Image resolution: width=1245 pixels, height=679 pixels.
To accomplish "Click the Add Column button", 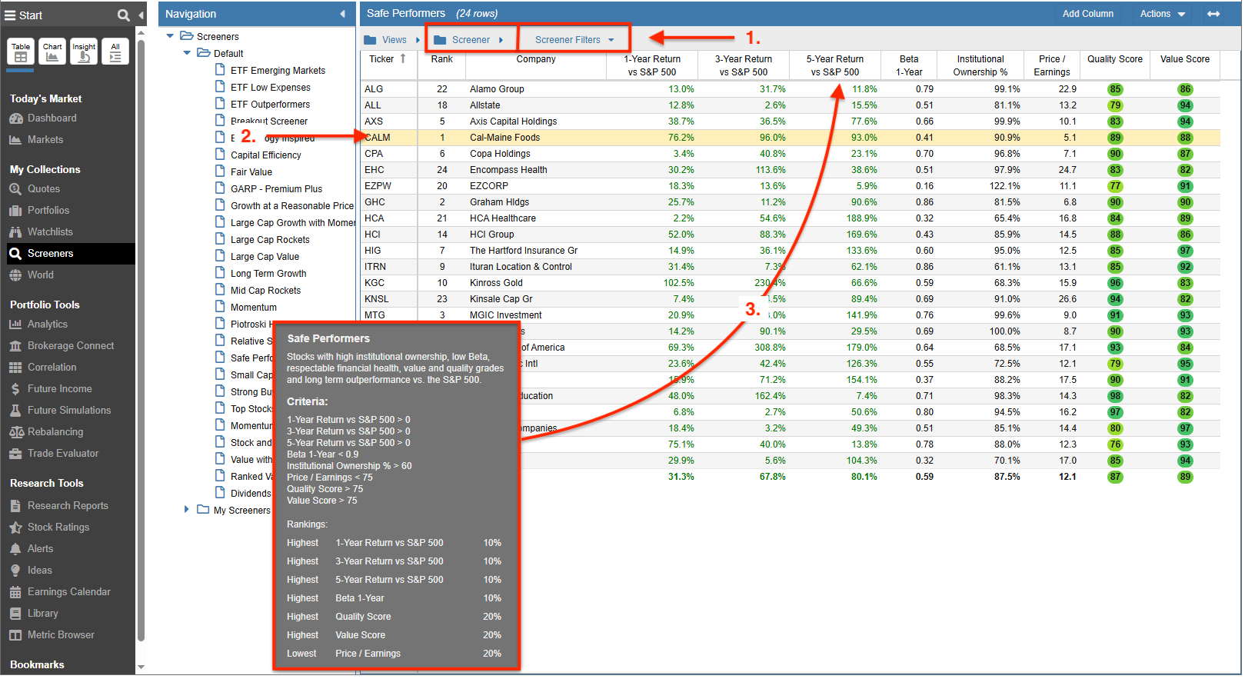I will pyautogui.click(x=1088, y=14).
